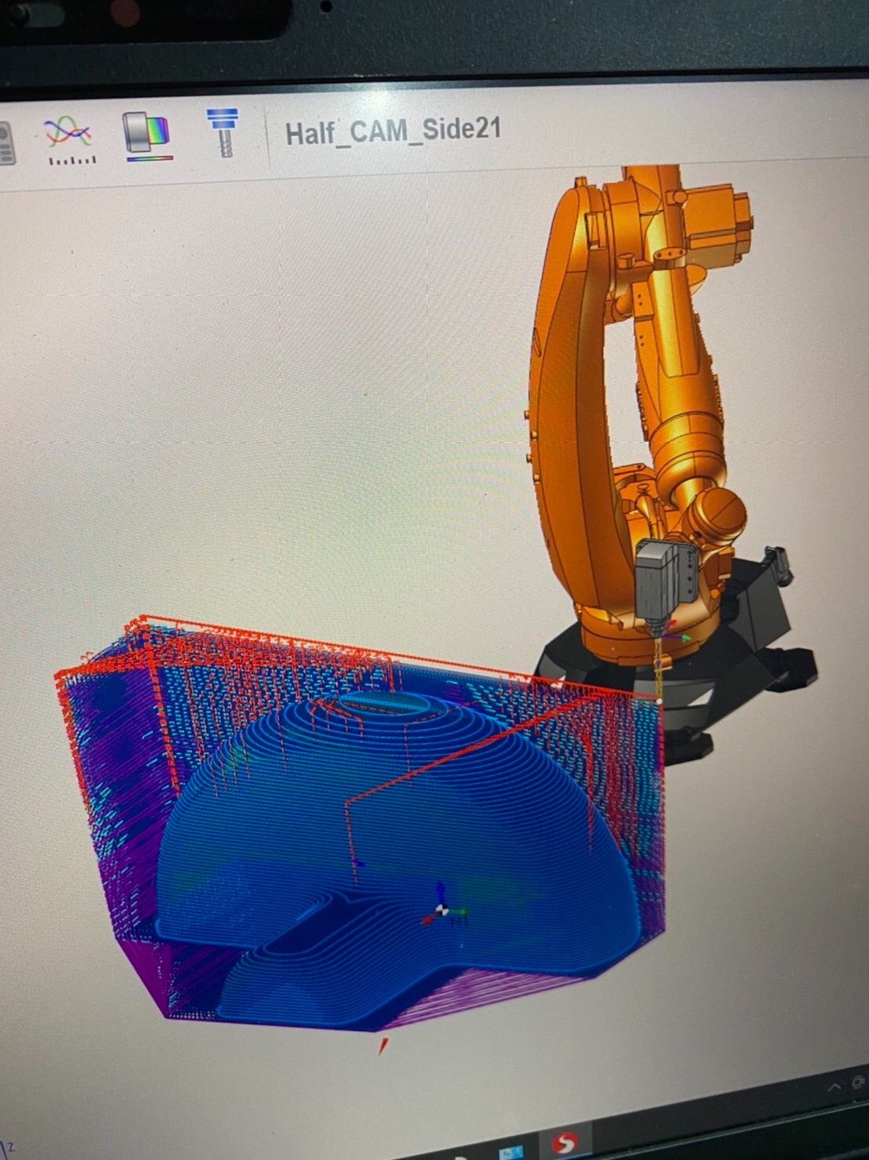Click the Half_CAM_Side21 program title
This screenshot has height=1160, width=869.
point(393,131)
